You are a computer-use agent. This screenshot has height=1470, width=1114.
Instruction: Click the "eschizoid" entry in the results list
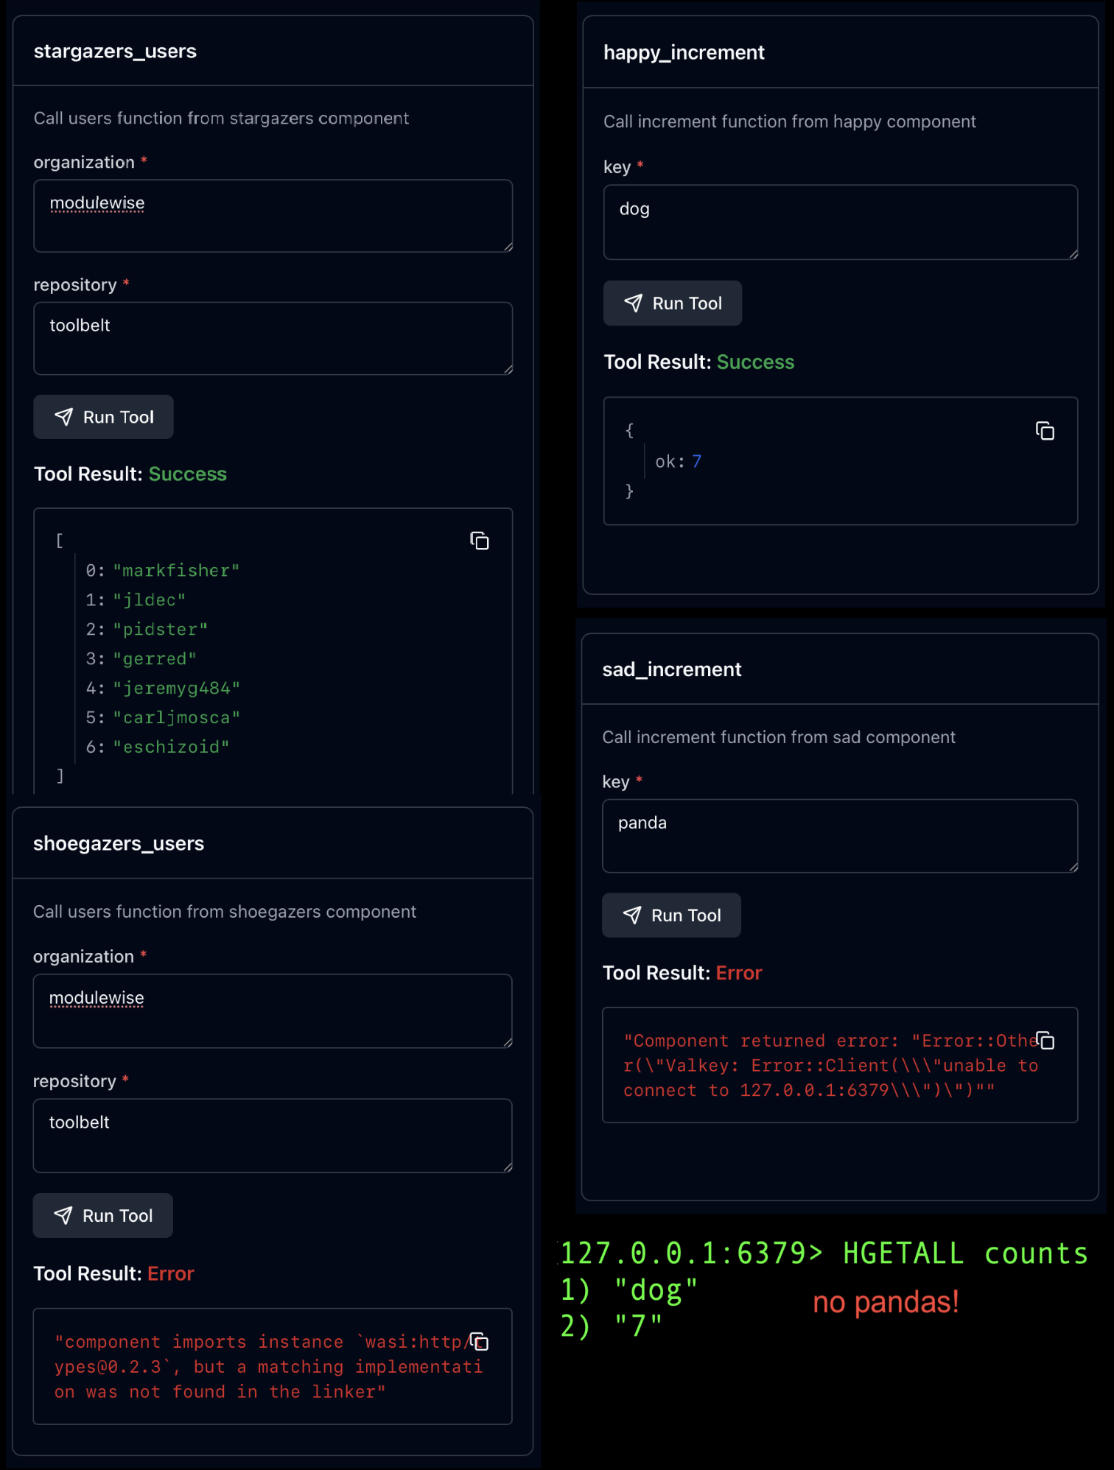[171, 747]
